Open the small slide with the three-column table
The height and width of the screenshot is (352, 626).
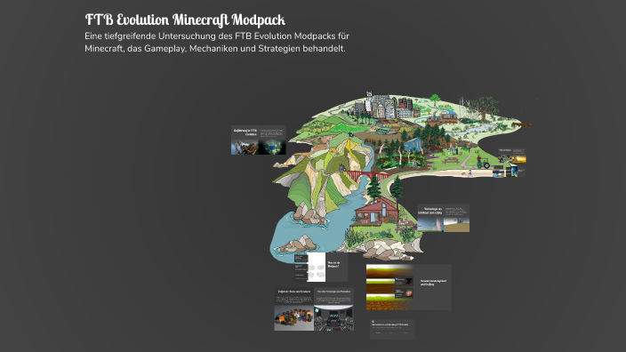(x=392, y=329)
